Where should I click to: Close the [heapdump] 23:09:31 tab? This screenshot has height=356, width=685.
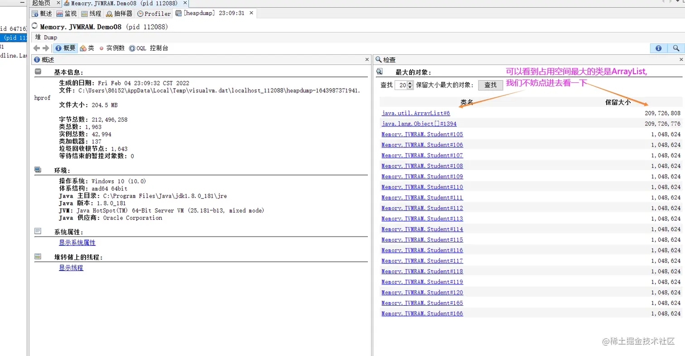(251, 13)
